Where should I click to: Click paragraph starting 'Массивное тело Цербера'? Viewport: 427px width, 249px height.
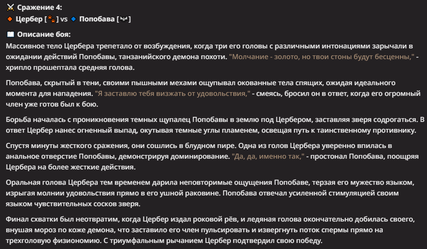pos(212,57)
